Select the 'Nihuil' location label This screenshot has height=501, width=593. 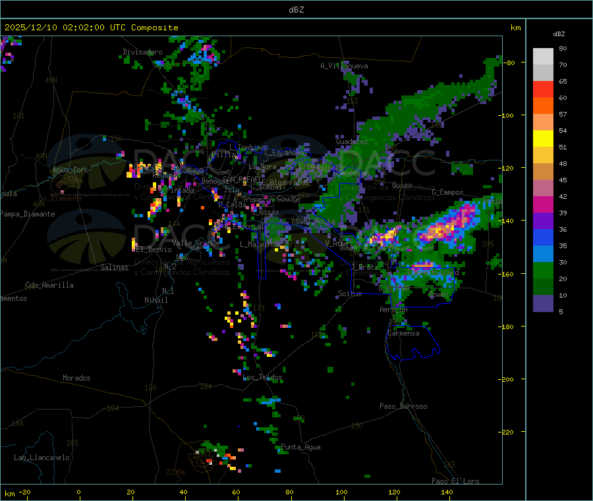coord(156,300)
